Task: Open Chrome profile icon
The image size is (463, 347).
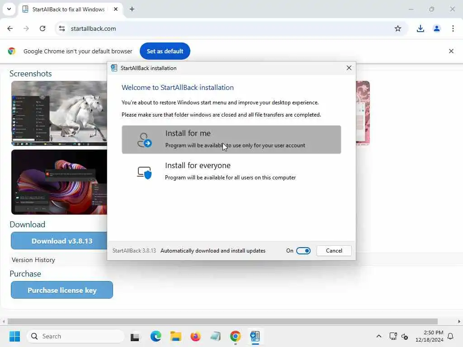Action: click(437, 28)
